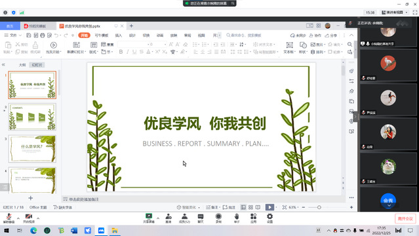Toggle subscript formatting
419x236 pixels.
165,52
